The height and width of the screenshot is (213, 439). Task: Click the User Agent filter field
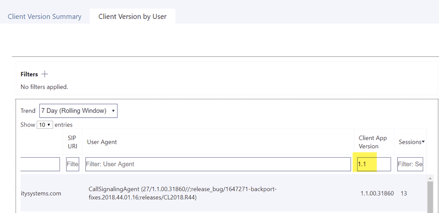click(x=218, y=164)
